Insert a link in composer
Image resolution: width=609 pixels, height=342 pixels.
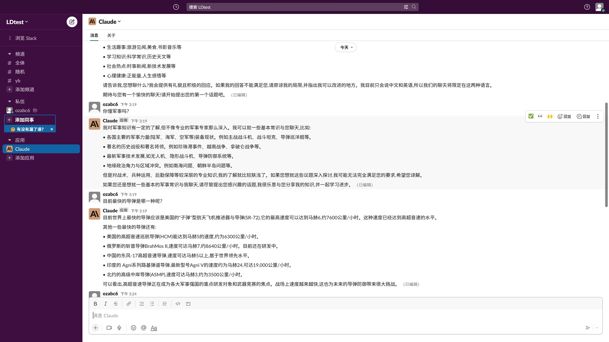click(x=129, y=304)
